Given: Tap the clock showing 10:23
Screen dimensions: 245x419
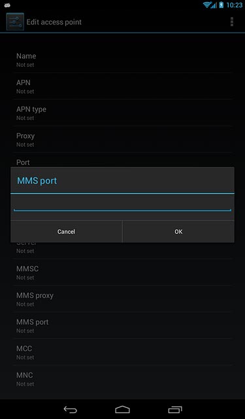Looking at the screenshot, I should click(235, 5).
